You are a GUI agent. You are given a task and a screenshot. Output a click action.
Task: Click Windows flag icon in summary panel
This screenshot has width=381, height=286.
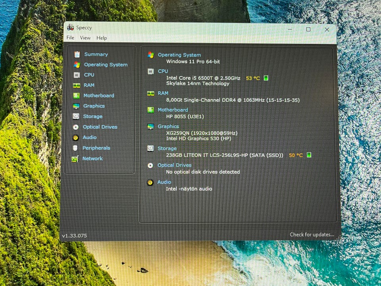coord(151,55)
